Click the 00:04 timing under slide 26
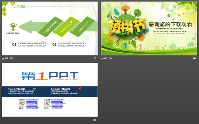Screen dimensions: 199x124 (x=108, y=59)
